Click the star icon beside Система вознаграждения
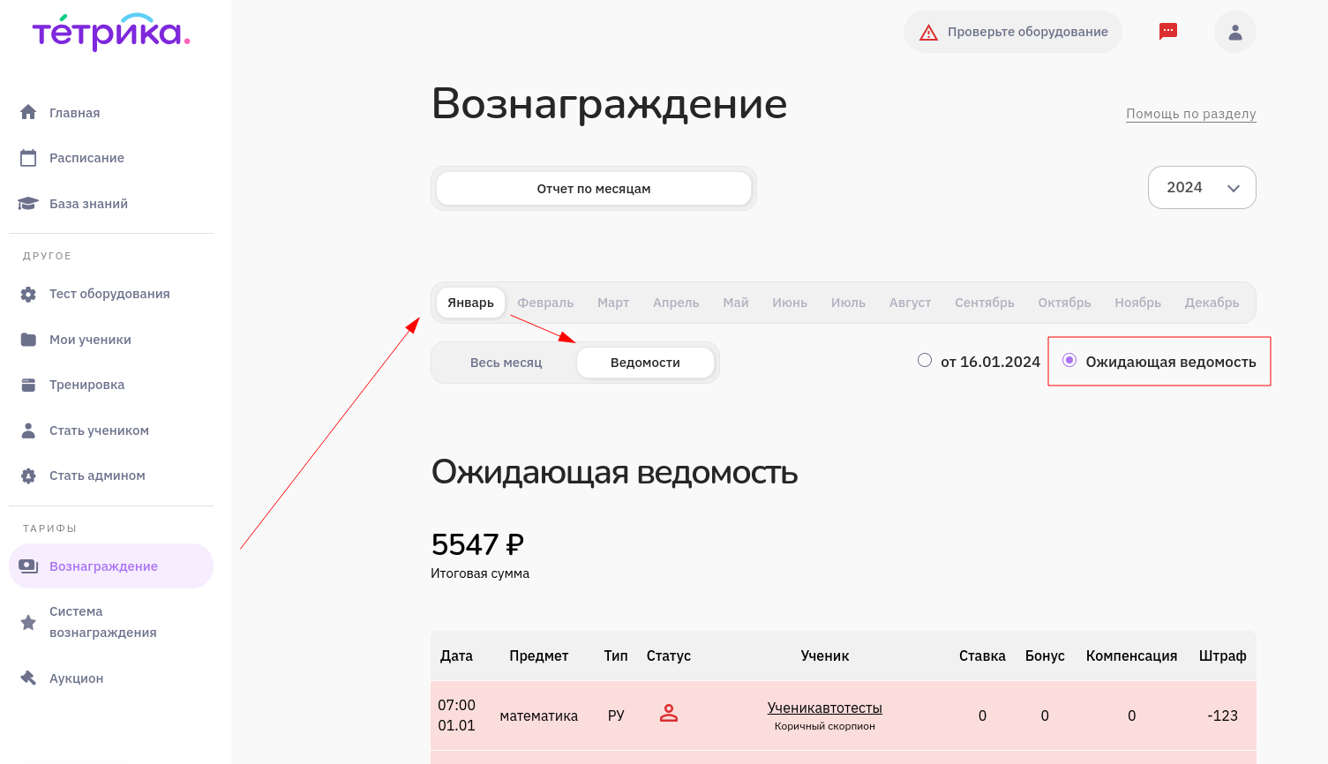 pos(28,622)
